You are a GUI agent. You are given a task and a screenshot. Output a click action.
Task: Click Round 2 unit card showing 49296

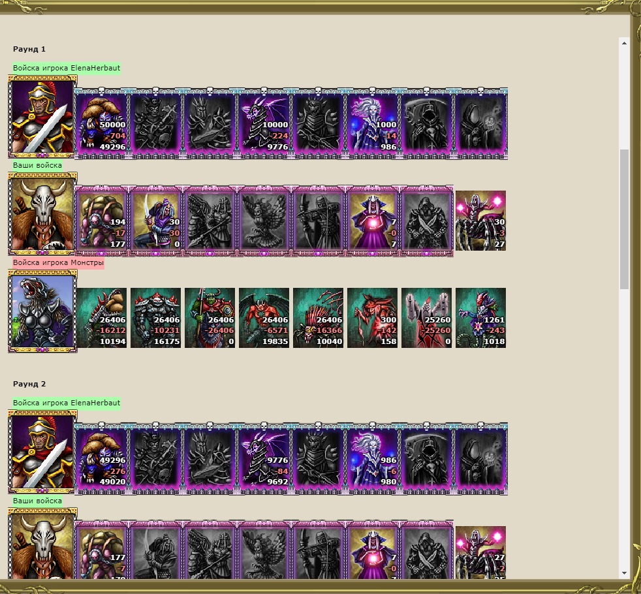click(x=101, y=458)
